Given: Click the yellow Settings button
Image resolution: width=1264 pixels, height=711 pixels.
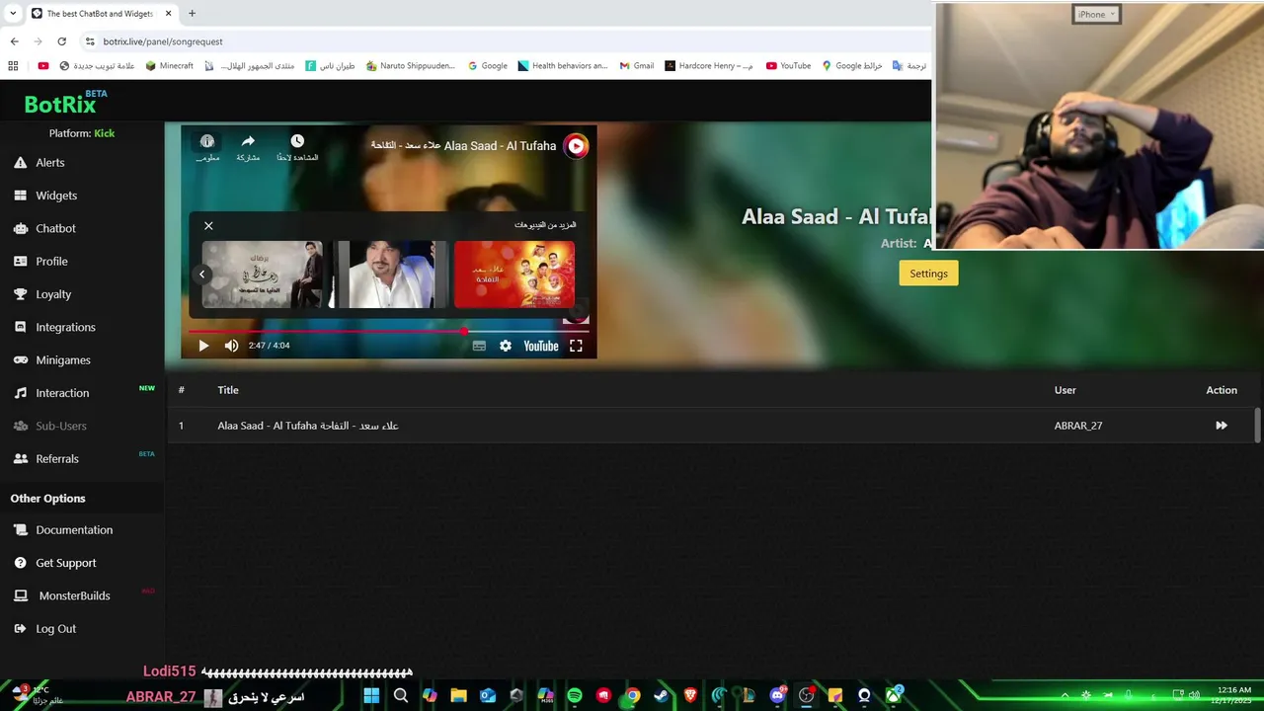Looking at the screenshot, I should click(x=928, y=274).
